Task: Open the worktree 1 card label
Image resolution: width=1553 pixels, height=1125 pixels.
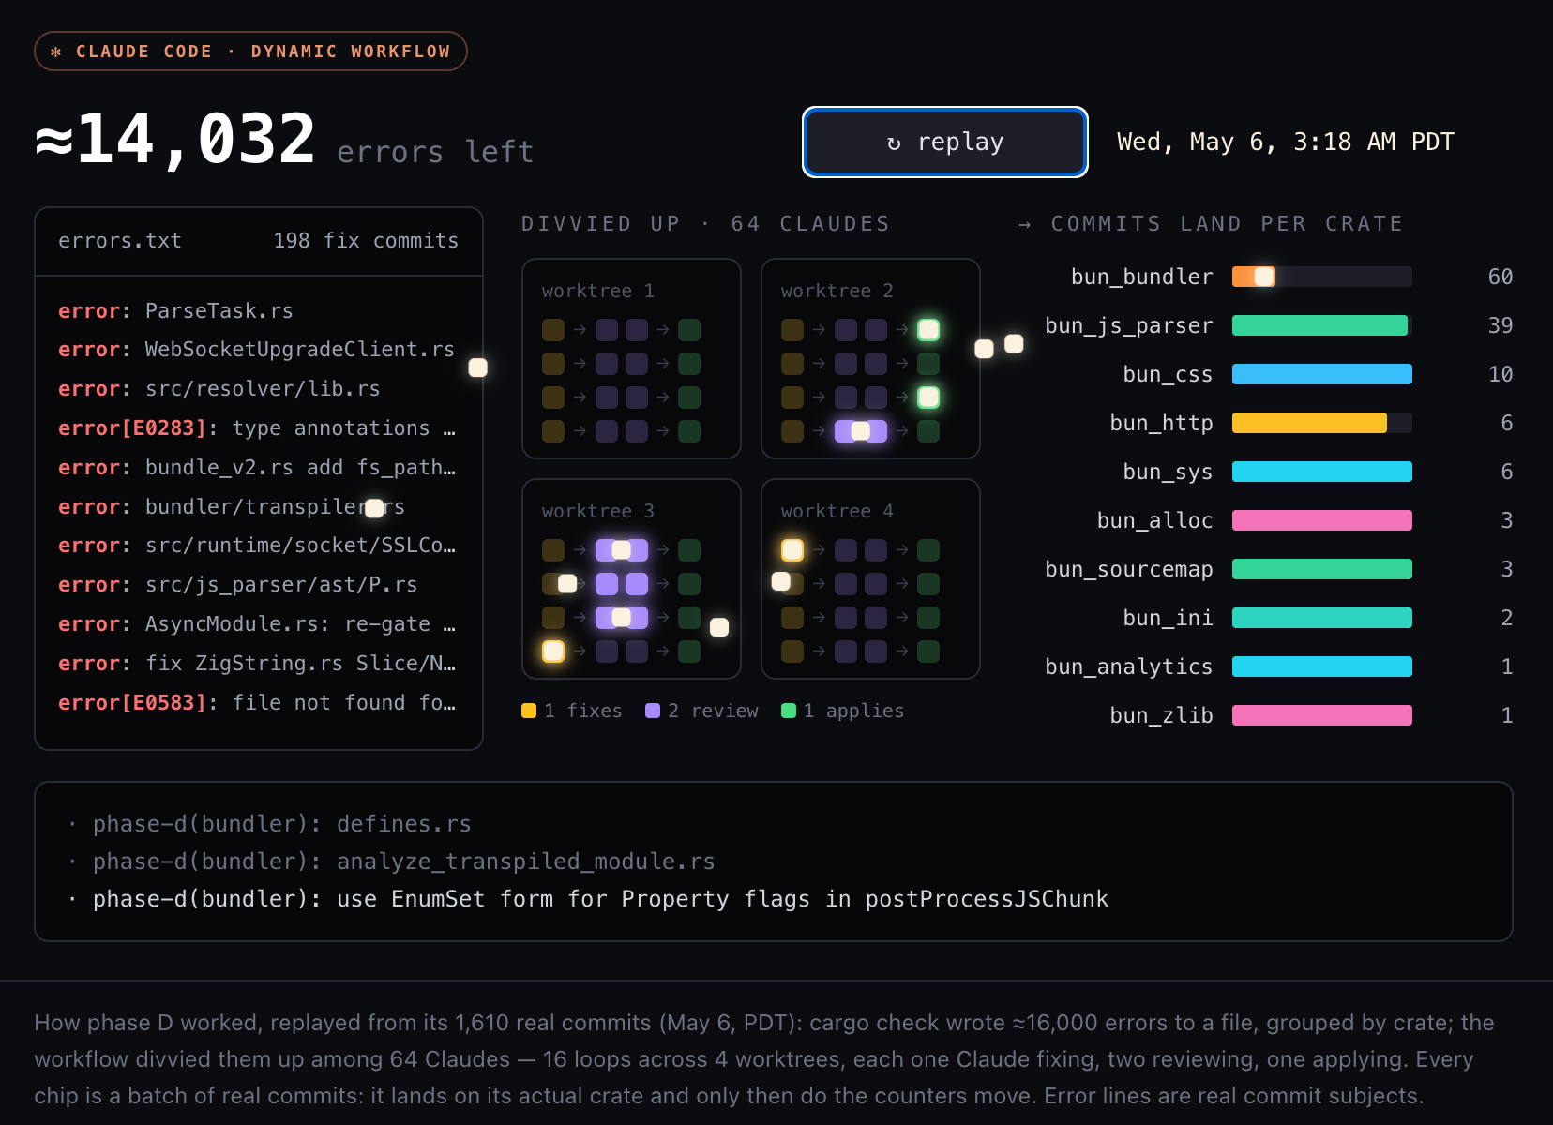Action: coord(597,292)
